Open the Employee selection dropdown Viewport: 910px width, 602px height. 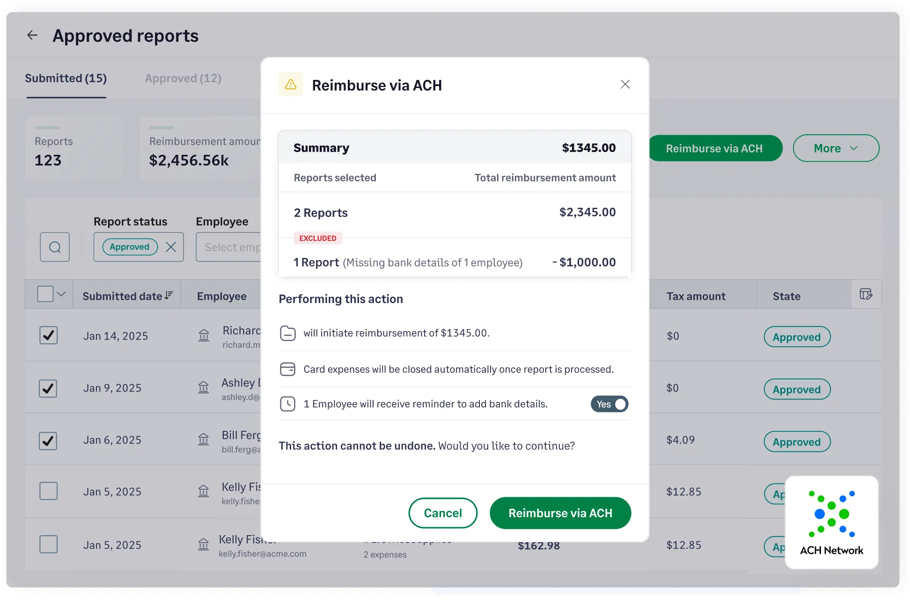click(243, 247)
